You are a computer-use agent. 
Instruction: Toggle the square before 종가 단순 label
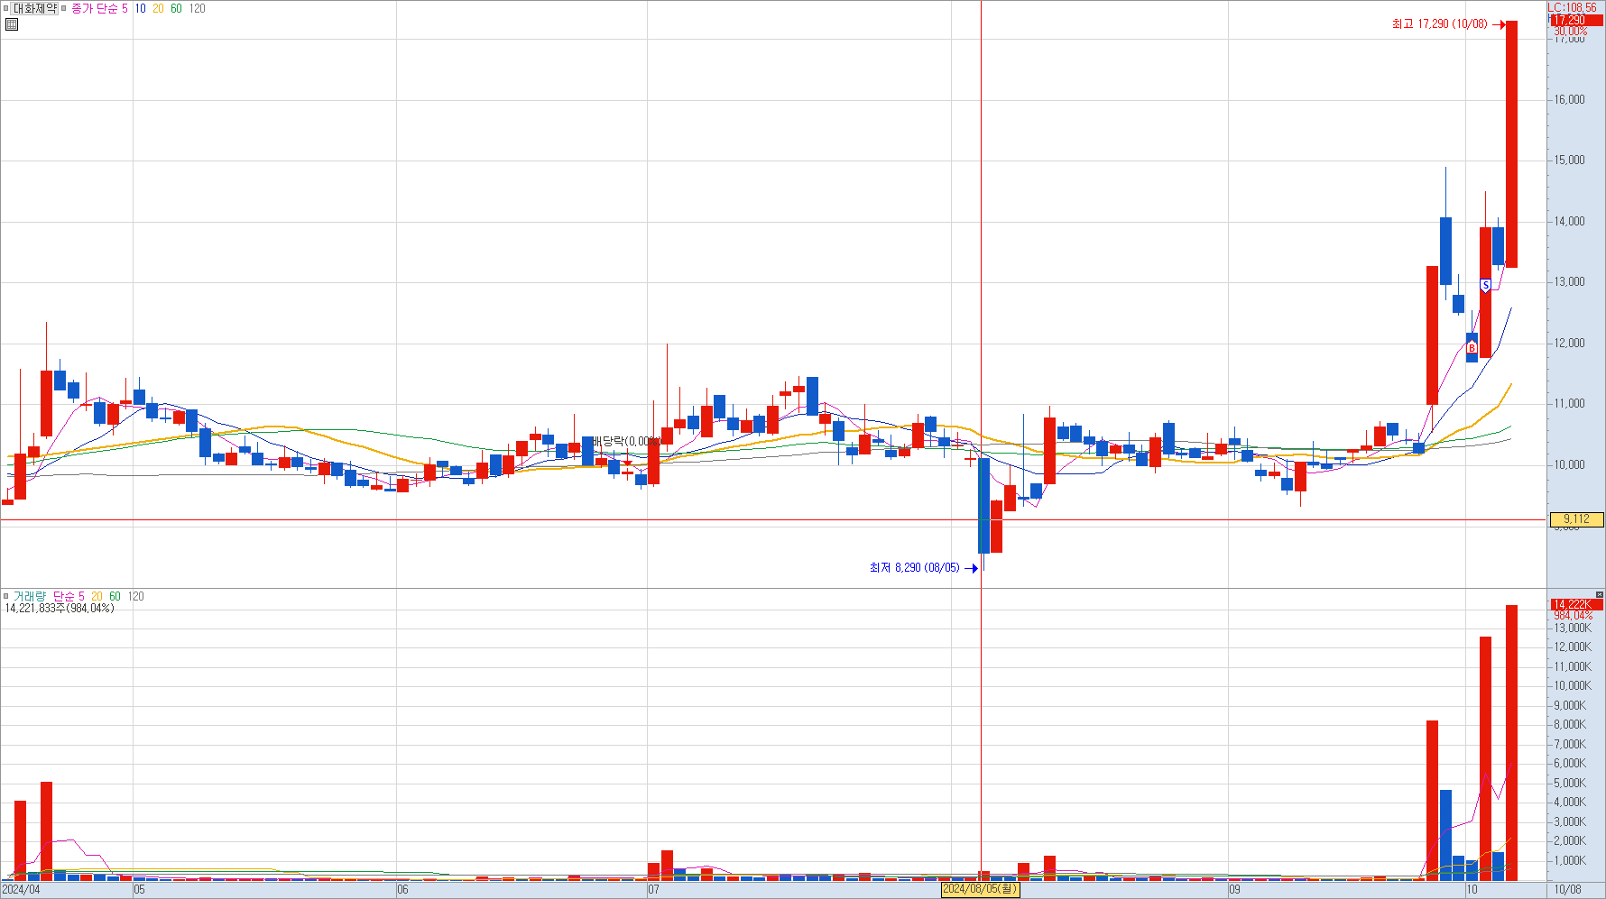click(64, 8)
